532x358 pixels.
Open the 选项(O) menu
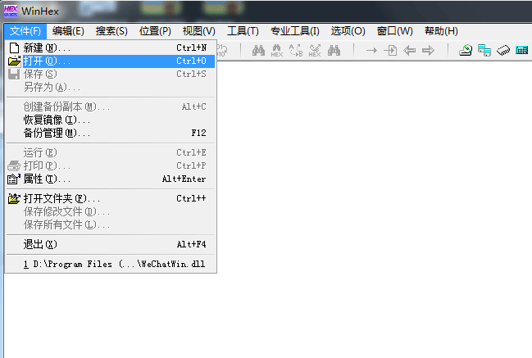[348, 31]
